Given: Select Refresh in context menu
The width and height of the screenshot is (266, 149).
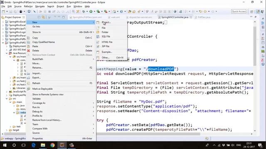Looking at the screenshot, I should 61,83.
